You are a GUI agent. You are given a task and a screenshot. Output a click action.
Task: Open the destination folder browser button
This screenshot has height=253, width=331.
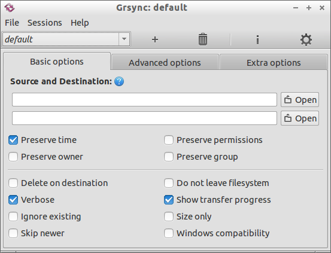click(x=300, y=118)
